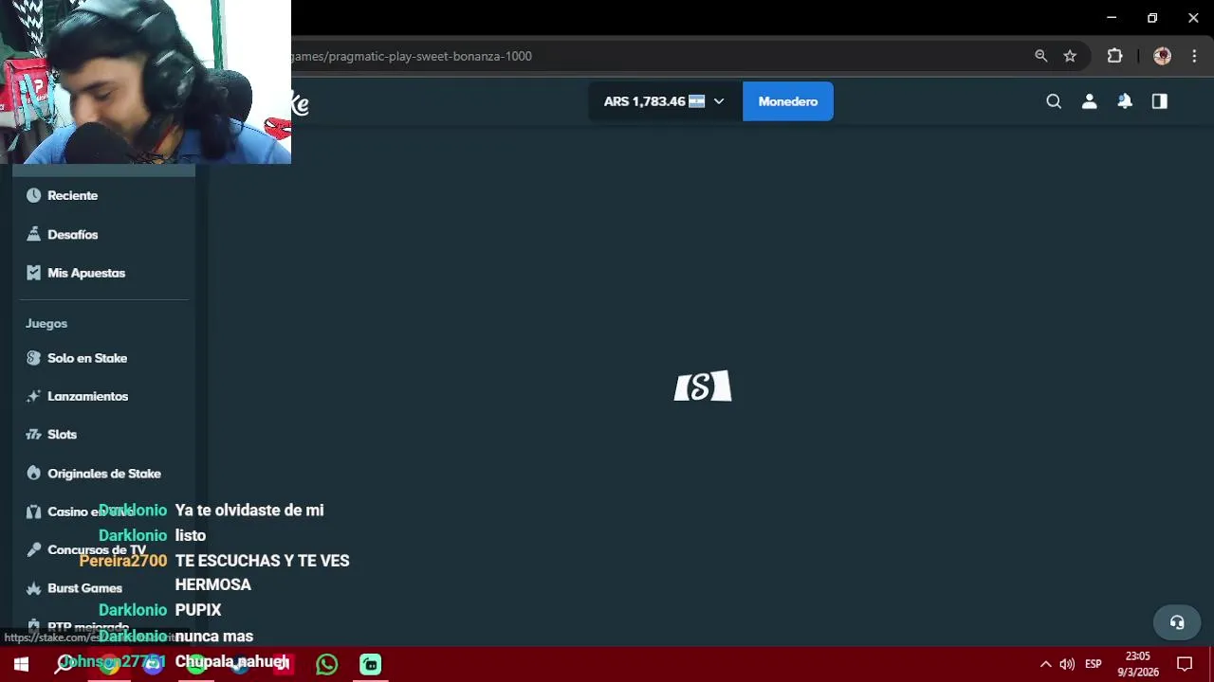Screen dimensions: 1214x682
Task: Click the Juegos section heading
Action: [46, 323]
